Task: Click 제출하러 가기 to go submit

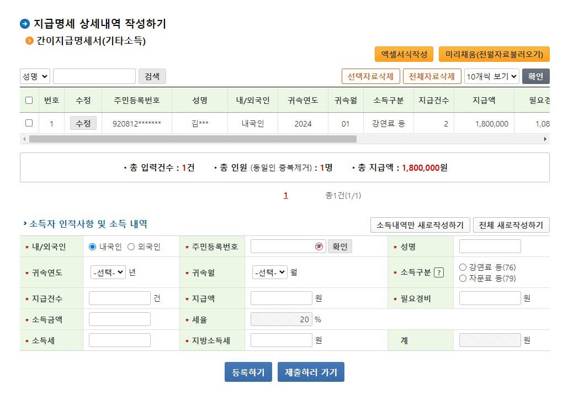Action: [x=312, y=372]
